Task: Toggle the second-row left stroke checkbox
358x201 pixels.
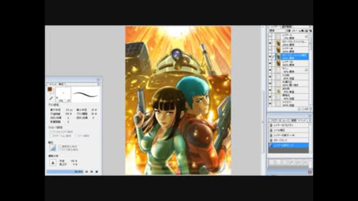Action: point(51,136)
